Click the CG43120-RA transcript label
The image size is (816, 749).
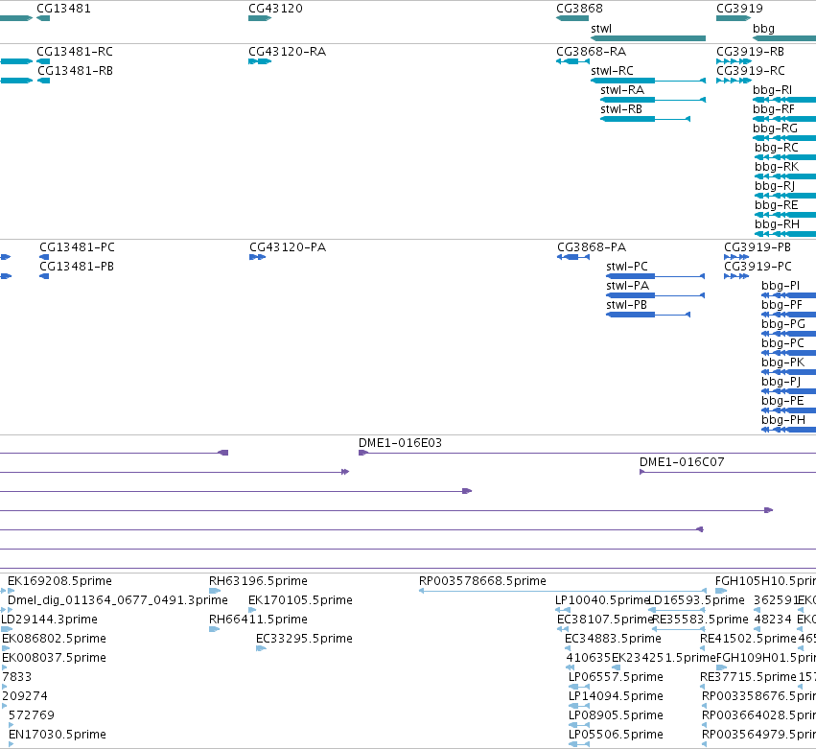click(288, 52)
